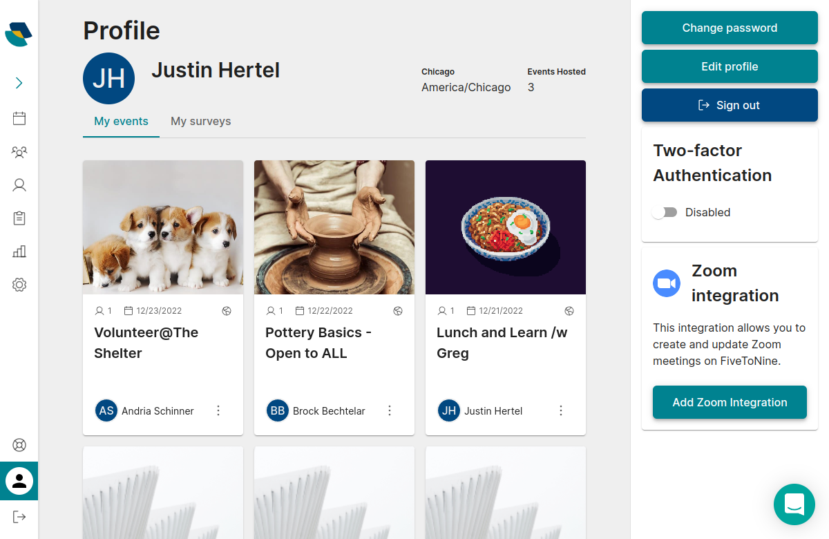
Task: Click the clipboard surveys icon in sidebar
Action: pos(19,218)
